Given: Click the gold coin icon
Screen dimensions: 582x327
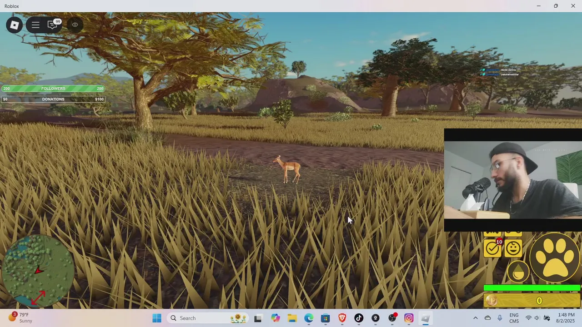Looking at the screenshot, I should (492, 300).
